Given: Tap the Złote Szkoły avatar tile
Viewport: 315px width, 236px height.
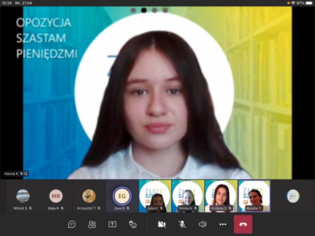Looking at the screenshot, I should (x=293, y=196).
